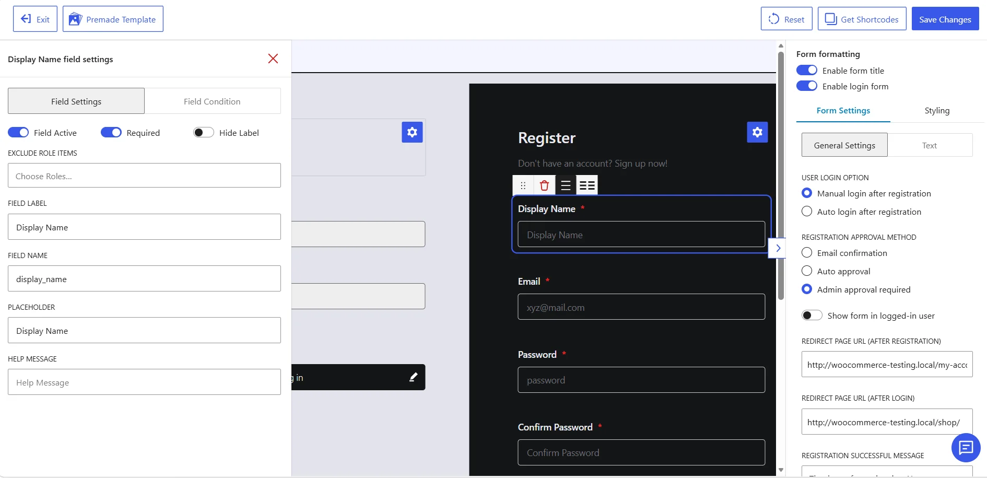
Task: Click the pencil edit icon on login button
Action: pyautogui.click(x=413, y=377)
